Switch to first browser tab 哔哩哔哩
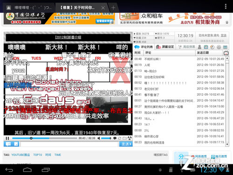Screen dimensions: 233x175 tap(29, 7)
